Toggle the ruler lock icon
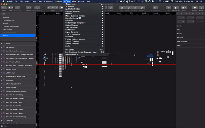The image size is (205, 128). point(37,14)
